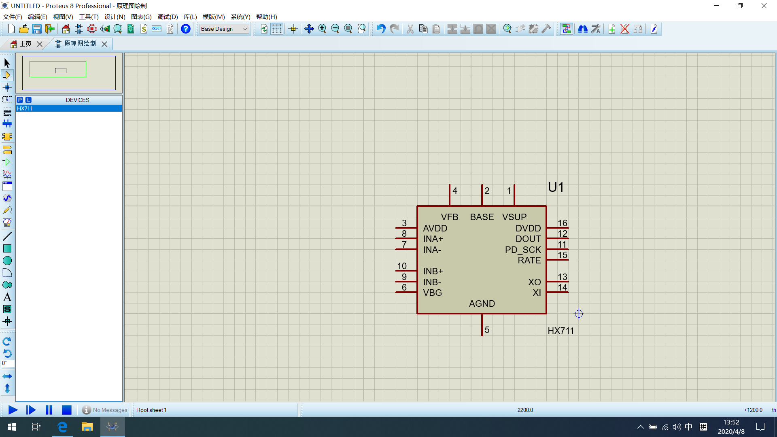Choose Selection Mode arrow tool
The image size is (777, 437).
(x=7, y=63)
